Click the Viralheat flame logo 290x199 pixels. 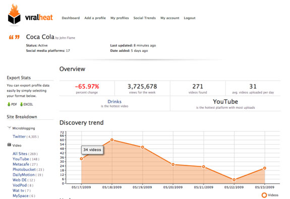[14, 15]
